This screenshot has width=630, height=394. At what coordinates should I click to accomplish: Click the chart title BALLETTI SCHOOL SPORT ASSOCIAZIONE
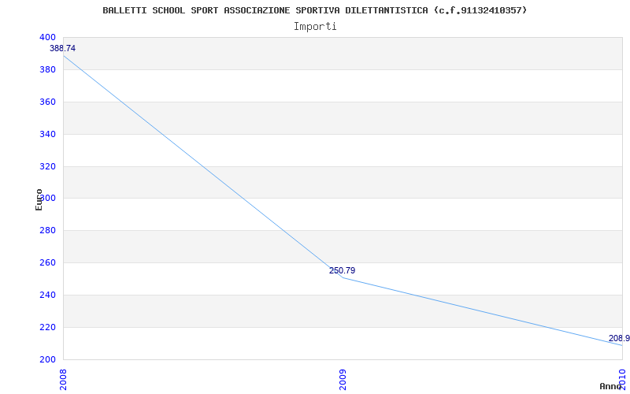(x=314, y=10)
